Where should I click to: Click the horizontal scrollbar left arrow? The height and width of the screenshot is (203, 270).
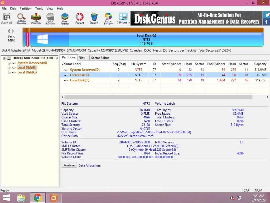coord(62,97)
